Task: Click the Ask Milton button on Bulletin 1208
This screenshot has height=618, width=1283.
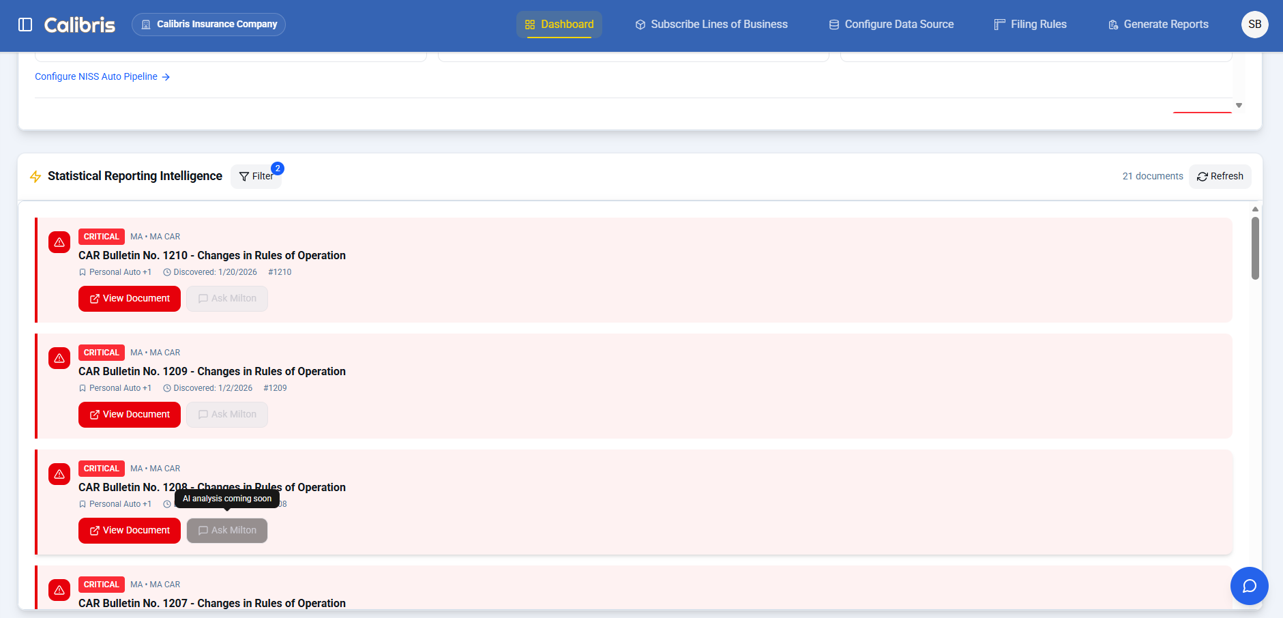Action: point(226,530)
